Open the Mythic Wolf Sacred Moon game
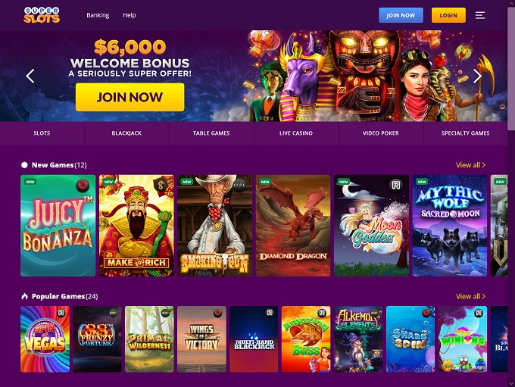This screenshot has height=387, width=515. (x=450, y=226)
